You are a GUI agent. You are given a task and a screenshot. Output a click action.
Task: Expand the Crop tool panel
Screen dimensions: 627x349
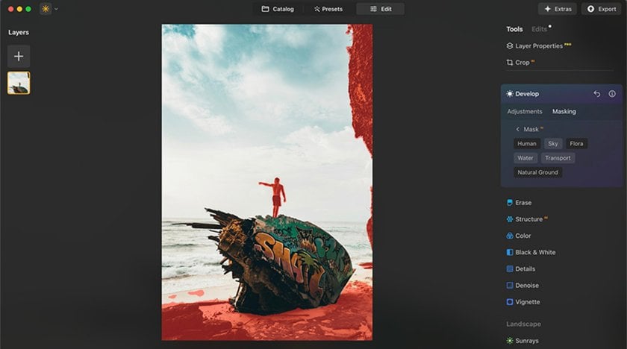(x=522, y=63)
